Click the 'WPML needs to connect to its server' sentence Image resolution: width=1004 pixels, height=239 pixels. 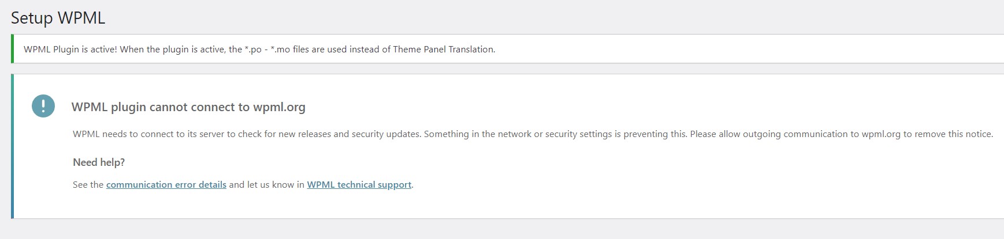click(149, 134)
